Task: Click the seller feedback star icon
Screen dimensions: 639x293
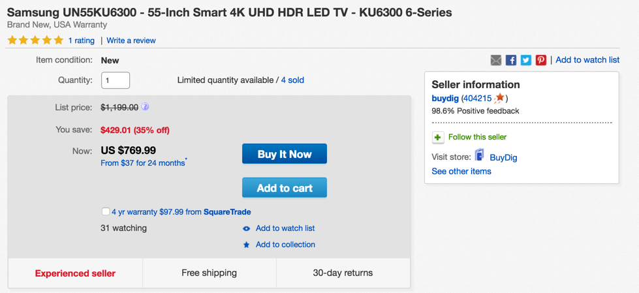Action: pos(500,98)
